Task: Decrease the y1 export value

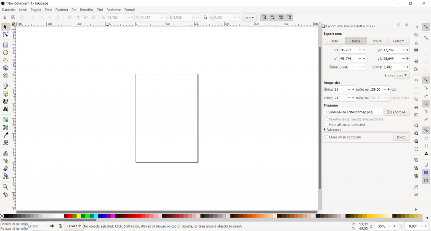Action: [404, 59]
